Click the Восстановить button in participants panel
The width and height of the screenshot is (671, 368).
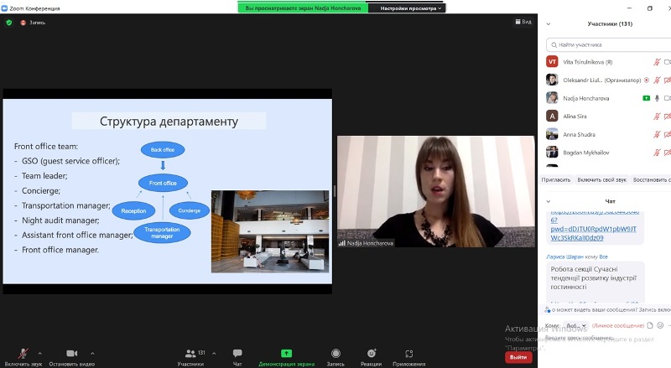pyautogui.click(x=651, y=179)
